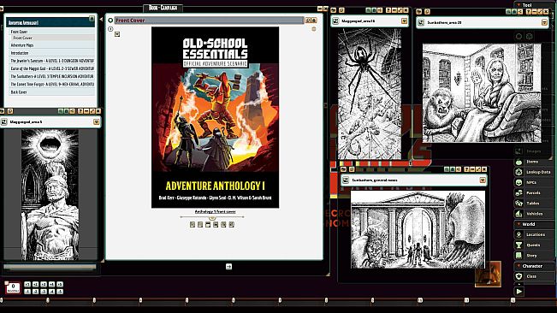Image resolution: width=557 pixels, height=313 pixels.
Task: Open the Lookup Data sidebar button
Action: point(534,172)
